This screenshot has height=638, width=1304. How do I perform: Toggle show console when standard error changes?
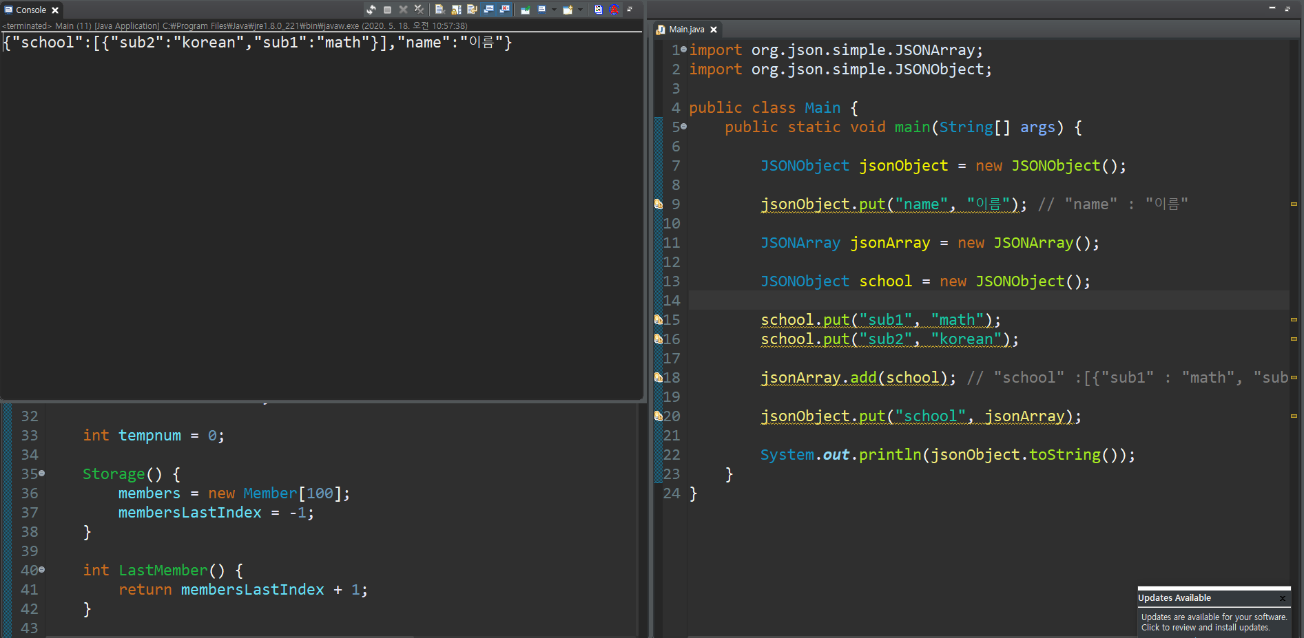[x=504, y=10]
